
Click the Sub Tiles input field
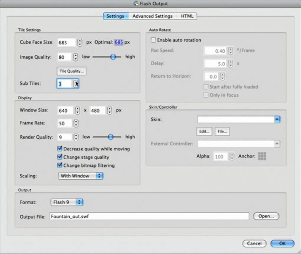65,84
